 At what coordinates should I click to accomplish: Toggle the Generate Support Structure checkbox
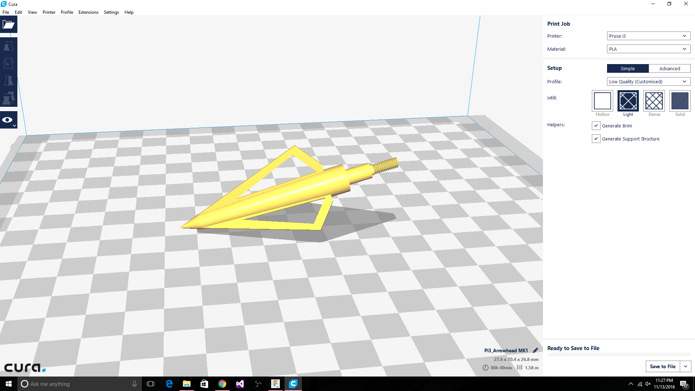[596, 139]
